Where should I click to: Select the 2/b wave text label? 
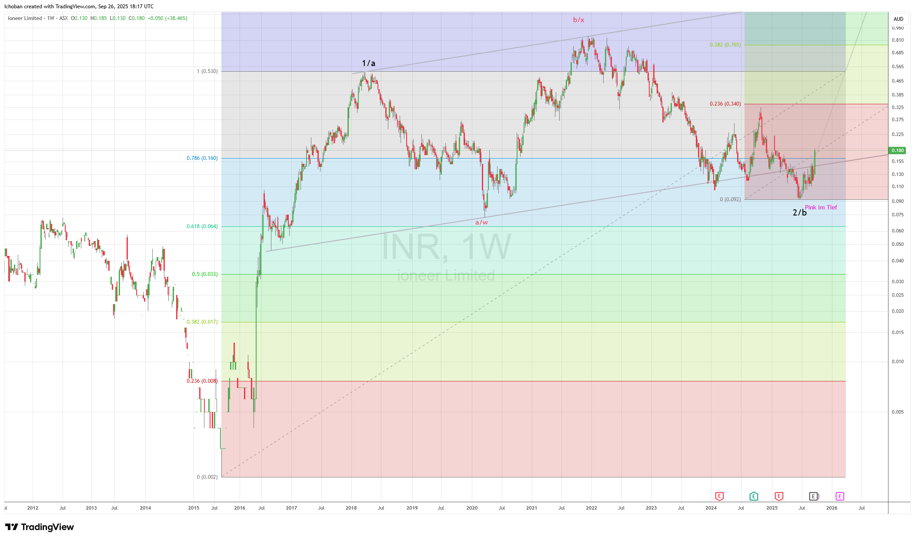pyautogui.click(x=799, y=212)
